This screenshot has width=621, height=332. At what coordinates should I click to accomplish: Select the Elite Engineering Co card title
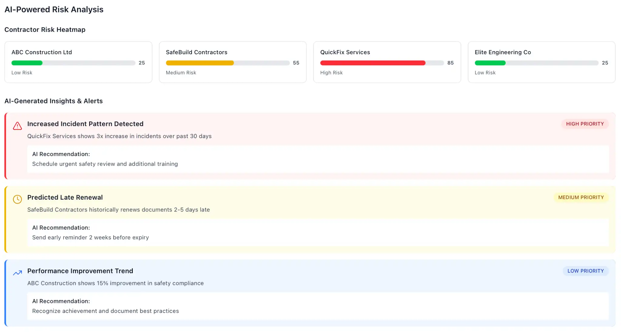point(503,52)
